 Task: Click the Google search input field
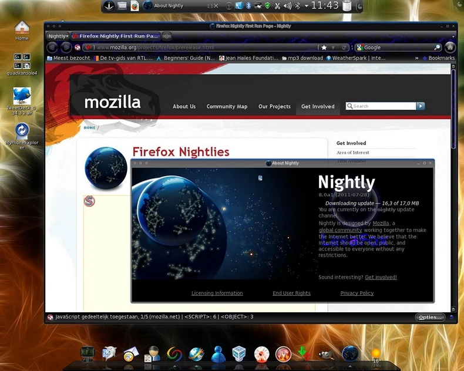396,48
